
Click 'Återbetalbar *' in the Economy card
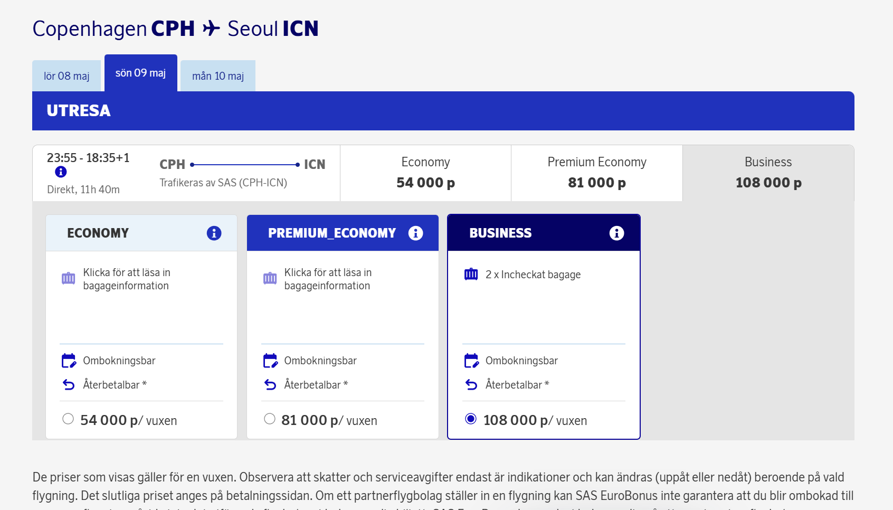tap(115, 385)
